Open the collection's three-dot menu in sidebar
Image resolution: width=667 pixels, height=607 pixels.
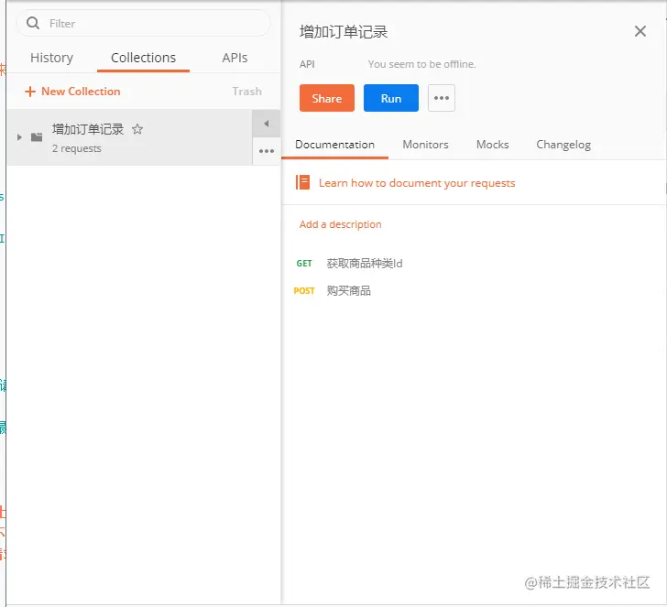pyautogui.click(x=267, y=151)
